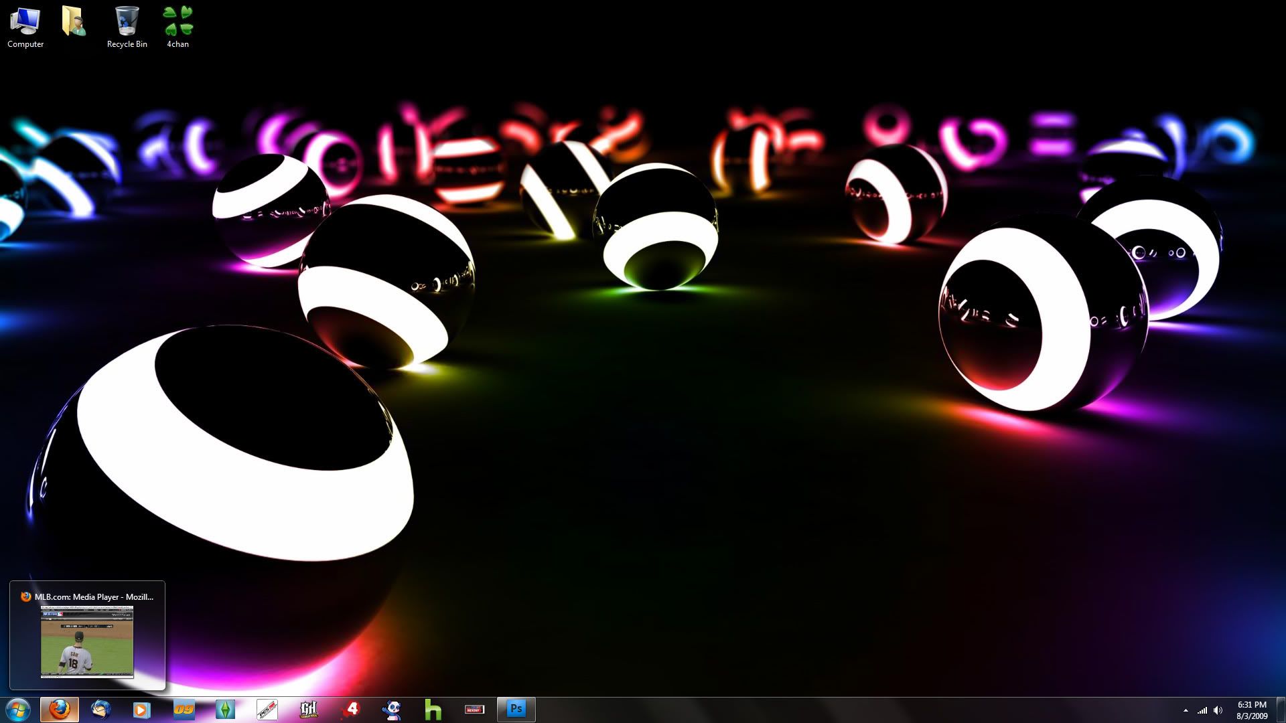Click the clock showing 6:31 PM

[1251, 710]
